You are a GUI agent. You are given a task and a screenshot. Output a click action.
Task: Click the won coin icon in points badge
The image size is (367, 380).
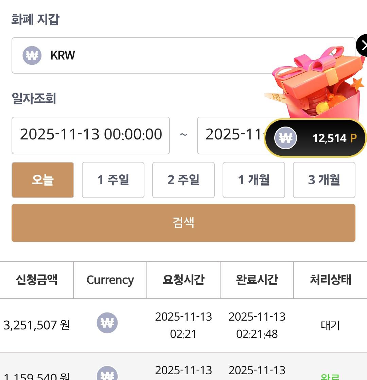point(285,138)
